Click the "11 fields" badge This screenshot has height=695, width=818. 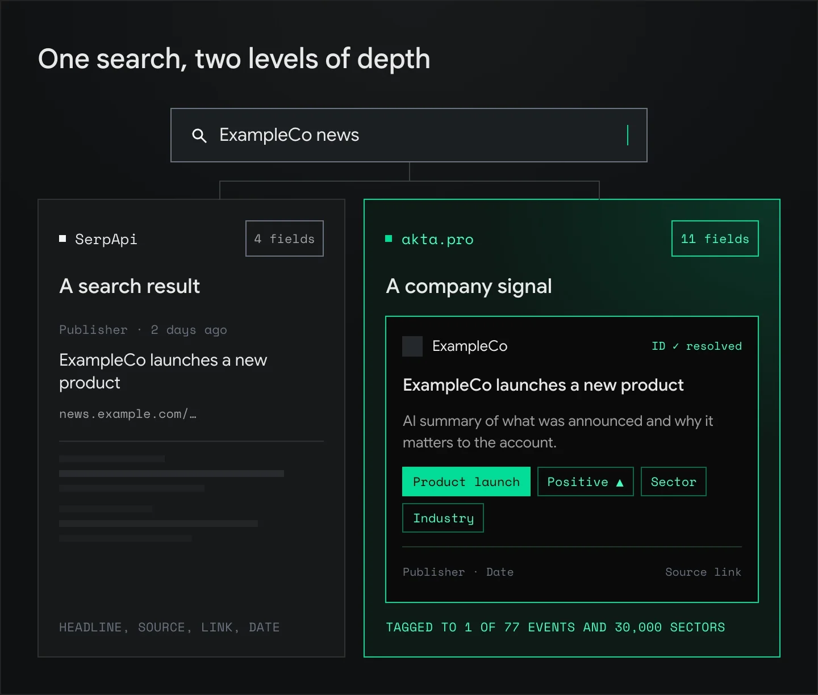pos(715,238)
